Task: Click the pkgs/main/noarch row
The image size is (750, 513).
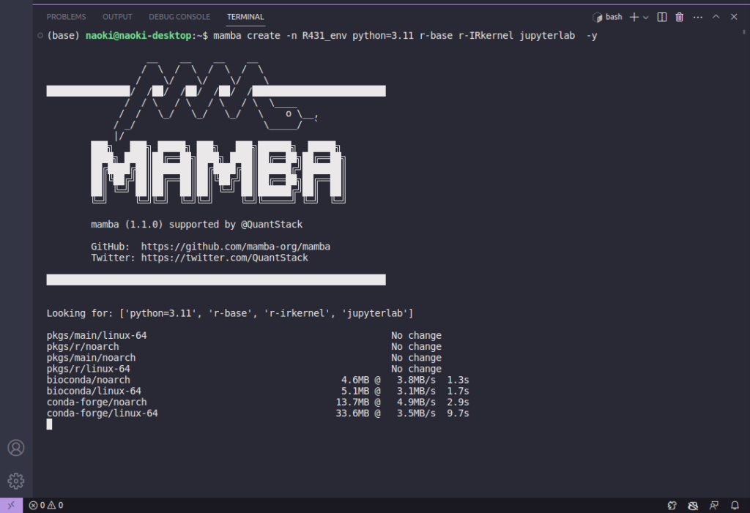Action: point(244,358)
